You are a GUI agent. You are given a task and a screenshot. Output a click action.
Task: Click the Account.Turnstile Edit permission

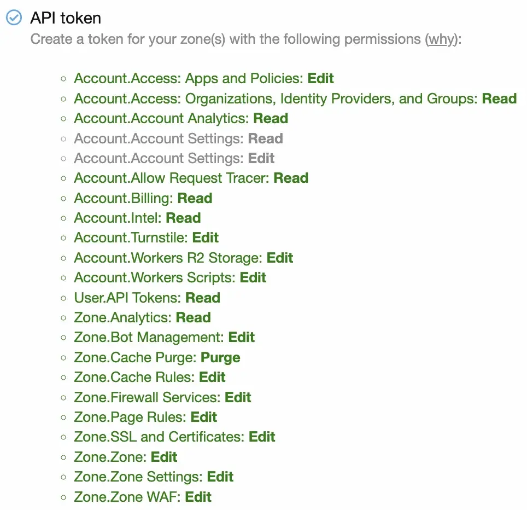pos(146,237)
